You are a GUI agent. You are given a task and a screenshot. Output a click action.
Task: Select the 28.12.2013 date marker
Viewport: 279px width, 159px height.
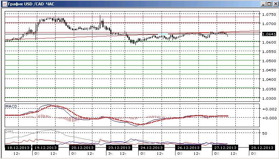click(x=262, y=148)
